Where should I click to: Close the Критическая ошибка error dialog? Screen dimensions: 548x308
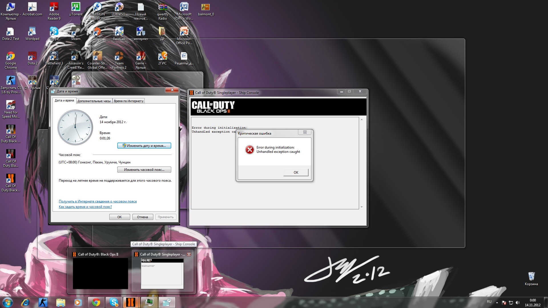(x=305, y=132)
